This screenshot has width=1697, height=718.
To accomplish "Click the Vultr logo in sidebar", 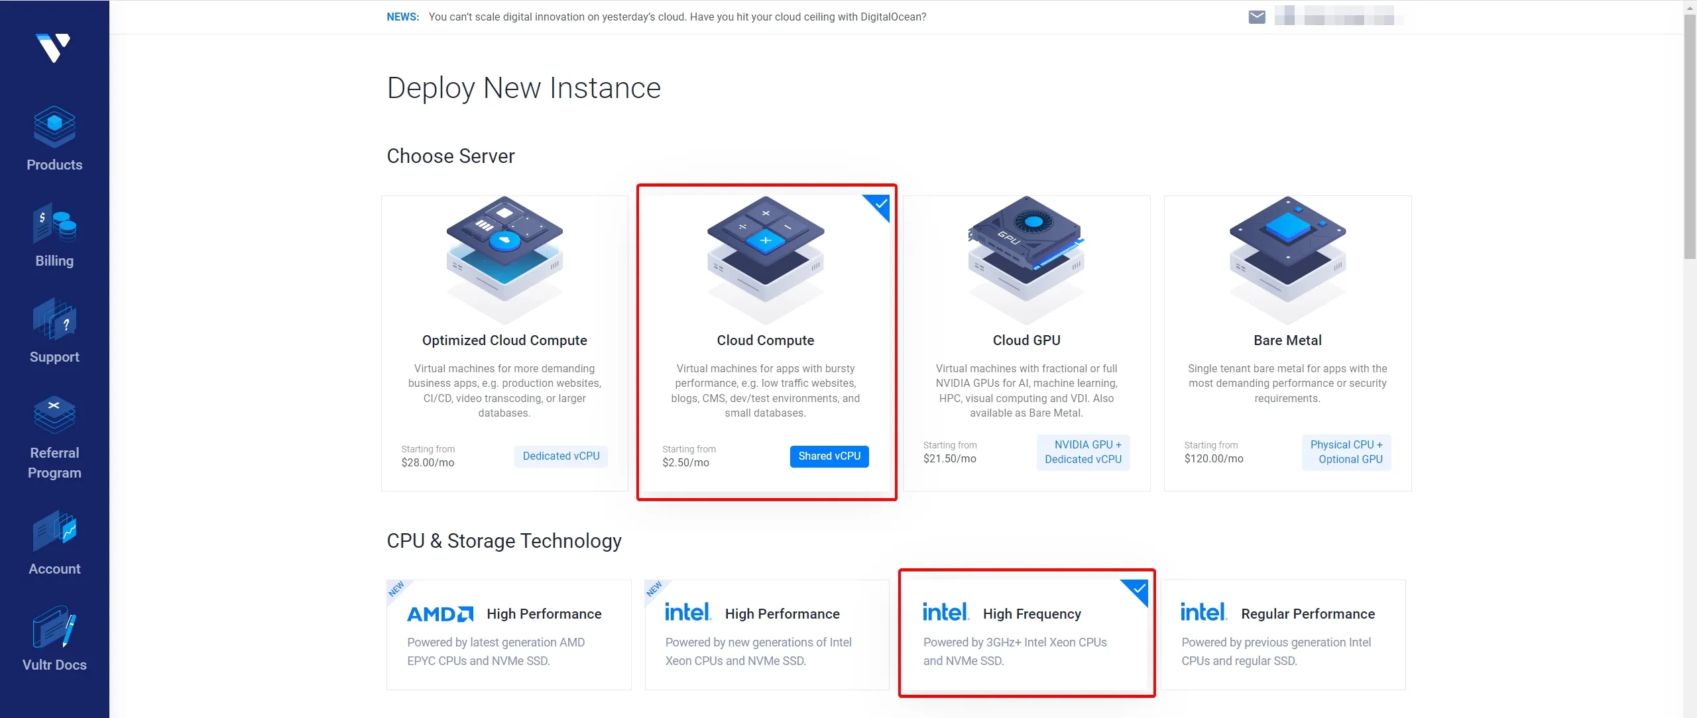I will click(x=53, y=48).
